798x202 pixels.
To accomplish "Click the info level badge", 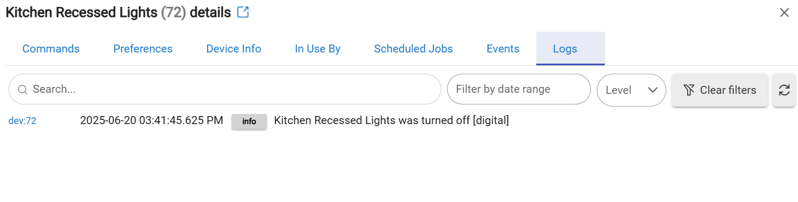I will pyautogui.click(x=249, y=121).
